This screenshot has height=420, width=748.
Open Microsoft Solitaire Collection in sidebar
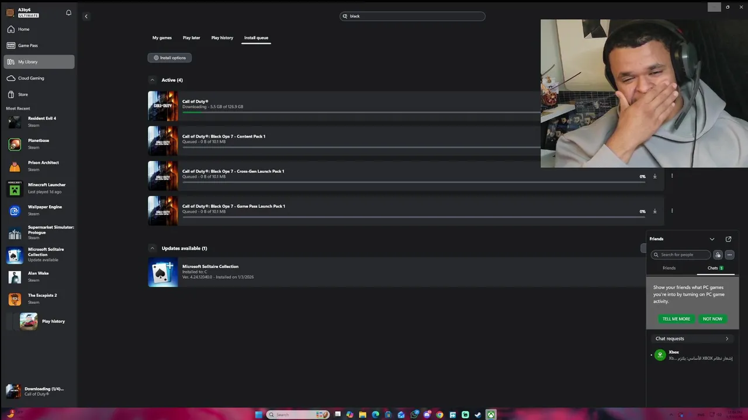pos(39,255)
